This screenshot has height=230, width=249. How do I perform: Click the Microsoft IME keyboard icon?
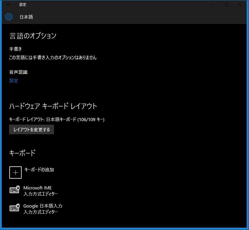[15, 189]
